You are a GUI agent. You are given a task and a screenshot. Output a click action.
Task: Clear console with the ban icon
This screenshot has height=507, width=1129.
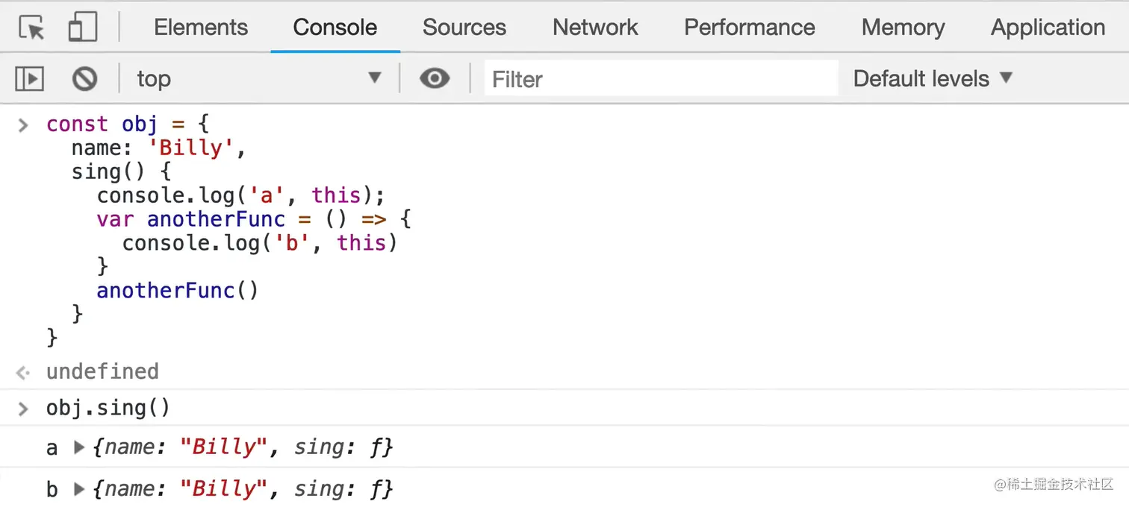coord(84,78)
